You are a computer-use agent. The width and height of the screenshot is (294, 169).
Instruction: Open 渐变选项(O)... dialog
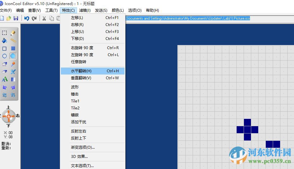point(93,147)
